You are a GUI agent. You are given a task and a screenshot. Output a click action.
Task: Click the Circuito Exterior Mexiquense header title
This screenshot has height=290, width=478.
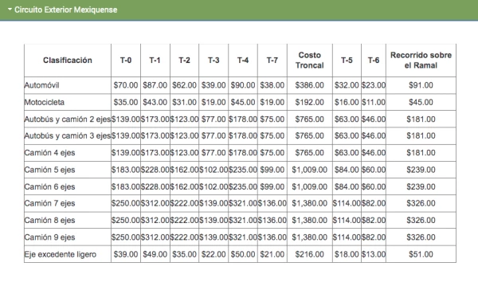point(66,10)
